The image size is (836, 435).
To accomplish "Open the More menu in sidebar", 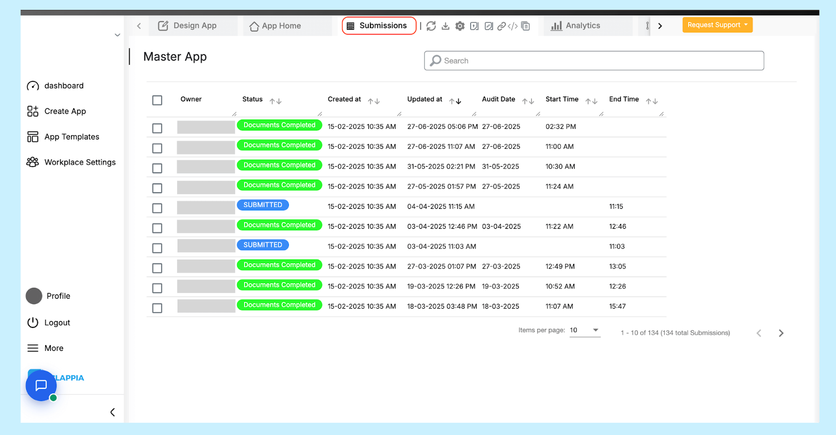I will (45, 348).
